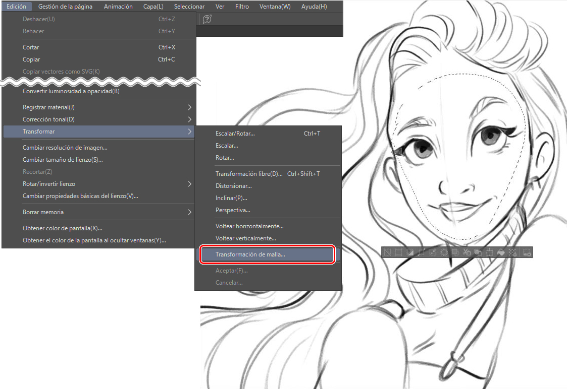The image size is (567, 389).
Task: Click the Expand selected area icon
Action: [422, 252]
